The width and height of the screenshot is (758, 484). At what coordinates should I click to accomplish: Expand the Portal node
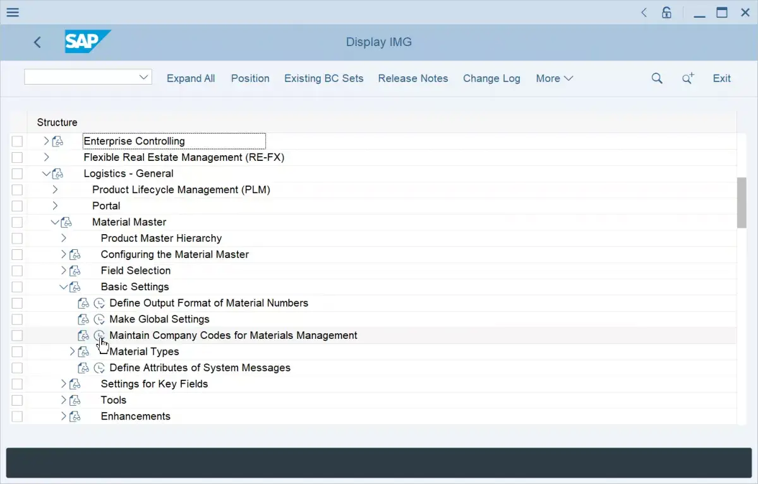55,206
